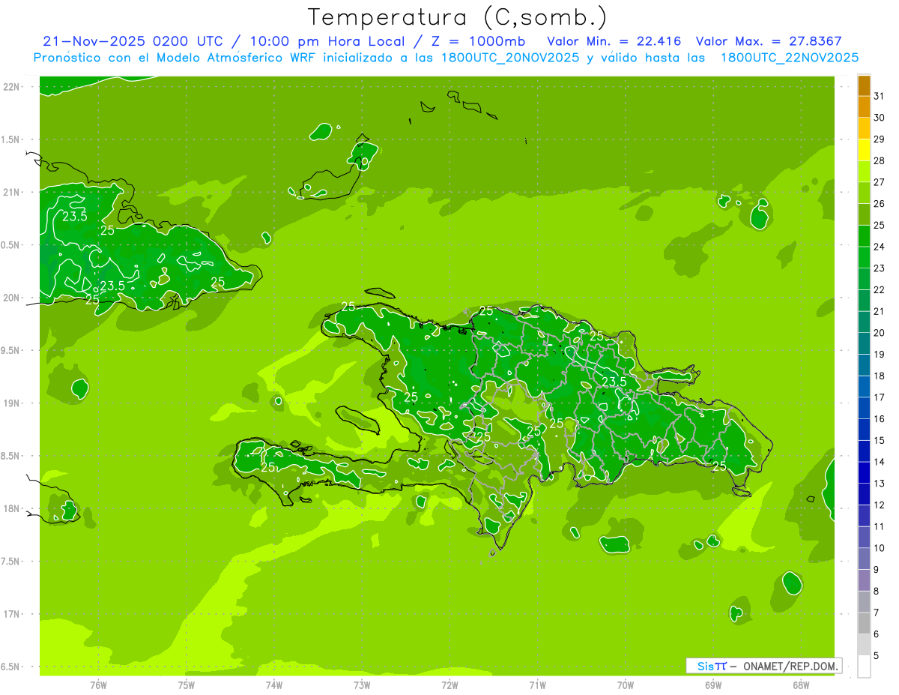Select the Valor Min. = 22.416 text
Image resolution: width=899 pixels, height=695 pixels.
[x=614, y=41]
